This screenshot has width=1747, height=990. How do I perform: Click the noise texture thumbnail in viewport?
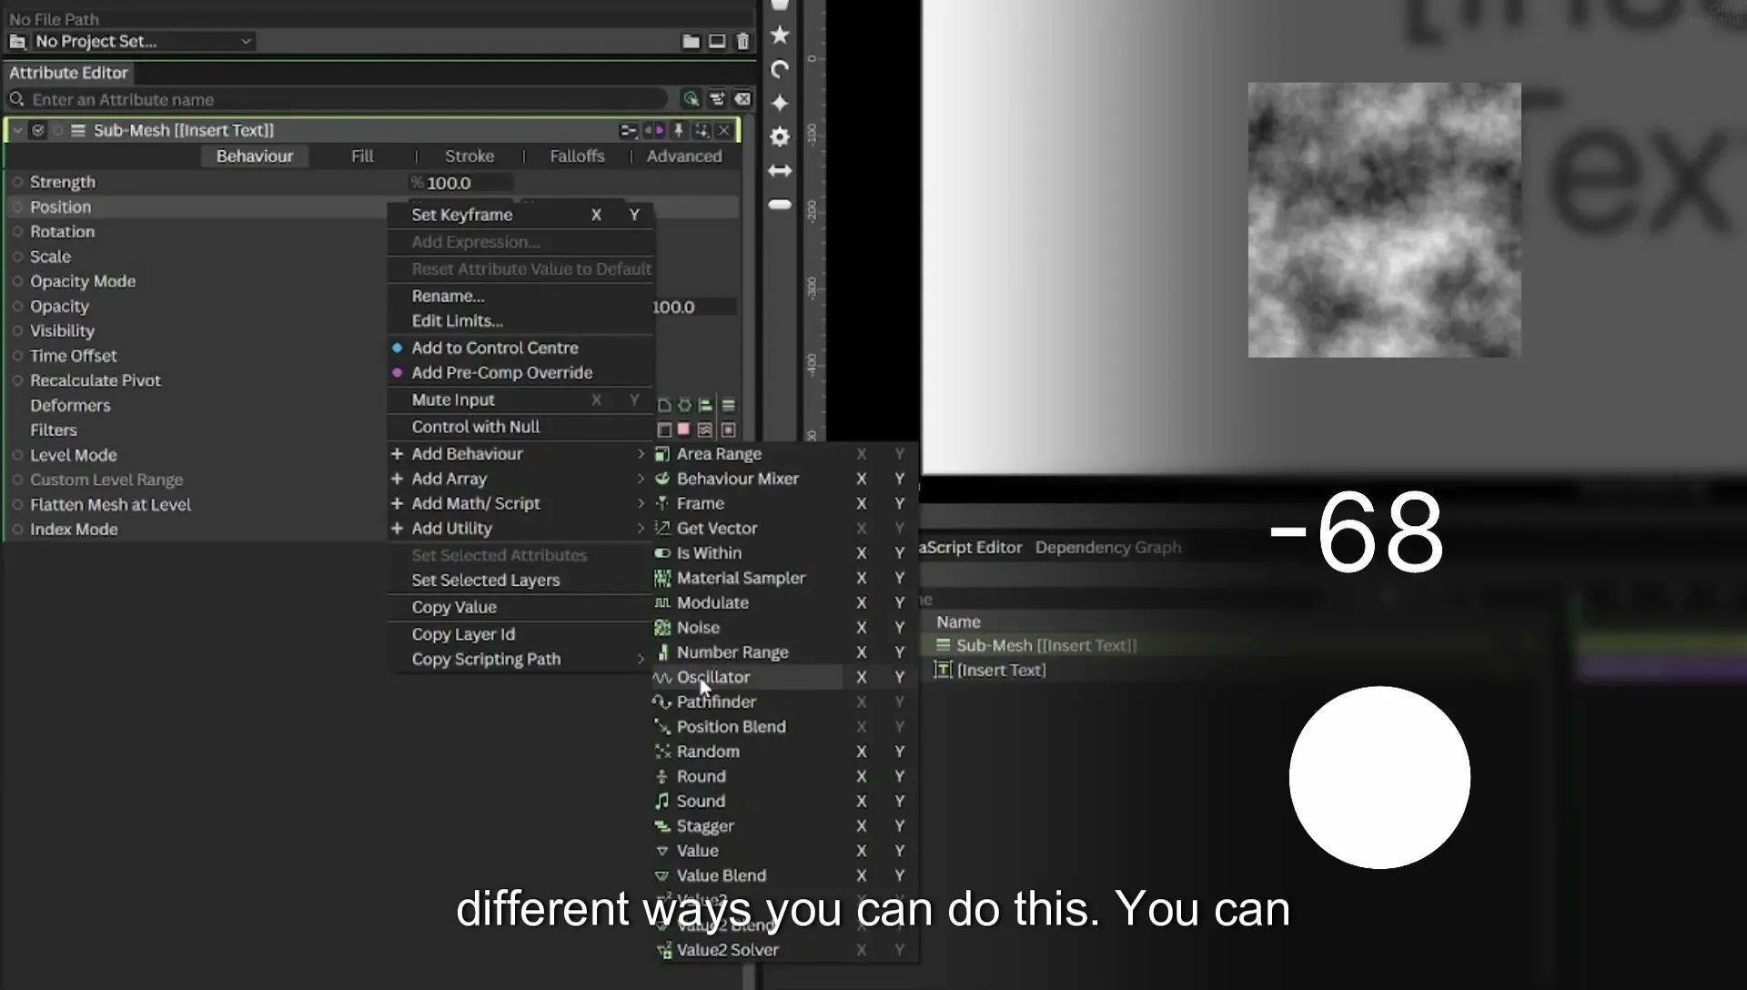[1384, 220]
